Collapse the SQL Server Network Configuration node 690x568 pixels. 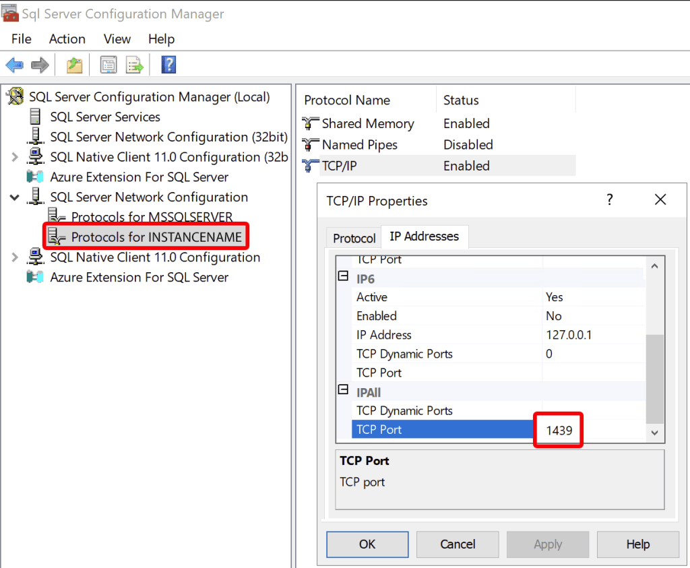click(x=14, y=197)
